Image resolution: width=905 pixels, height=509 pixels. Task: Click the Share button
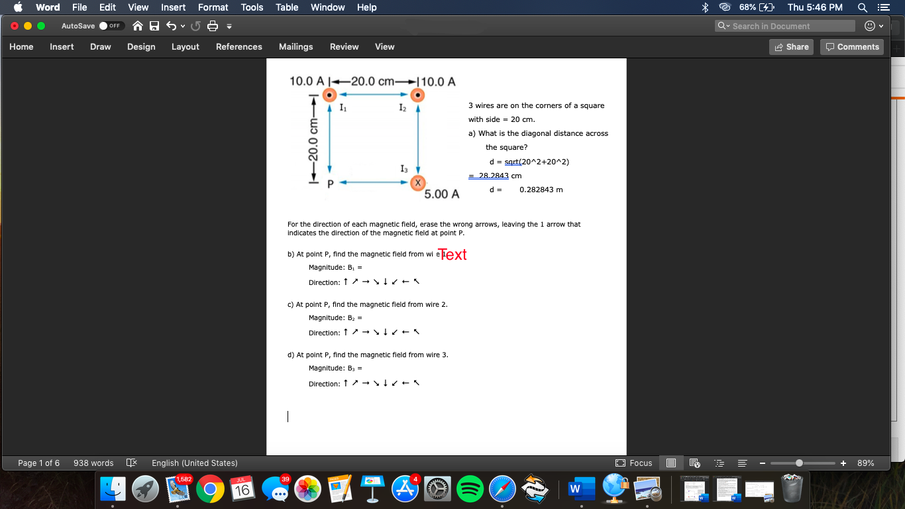tap(791, 46)
